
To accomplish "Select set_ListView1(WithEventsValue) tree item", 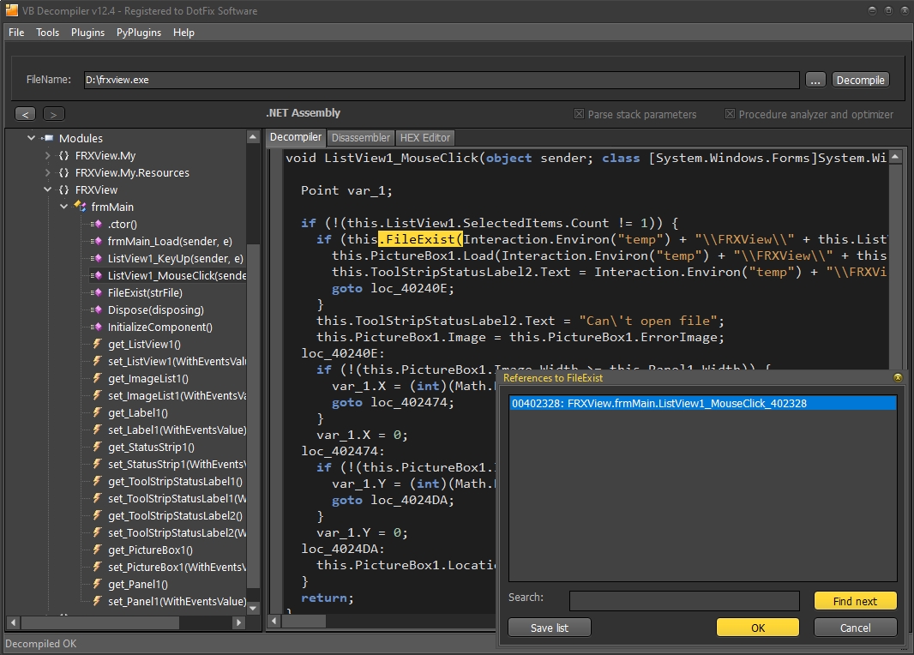I will click(x=177, y=361).
